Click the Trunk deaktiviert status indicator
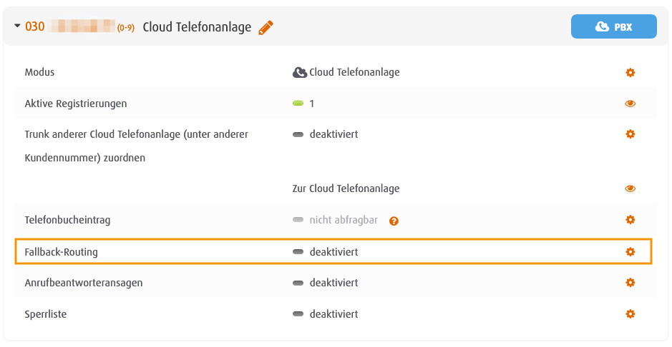This screenshot has height=347, width=672. coord(298,134)
